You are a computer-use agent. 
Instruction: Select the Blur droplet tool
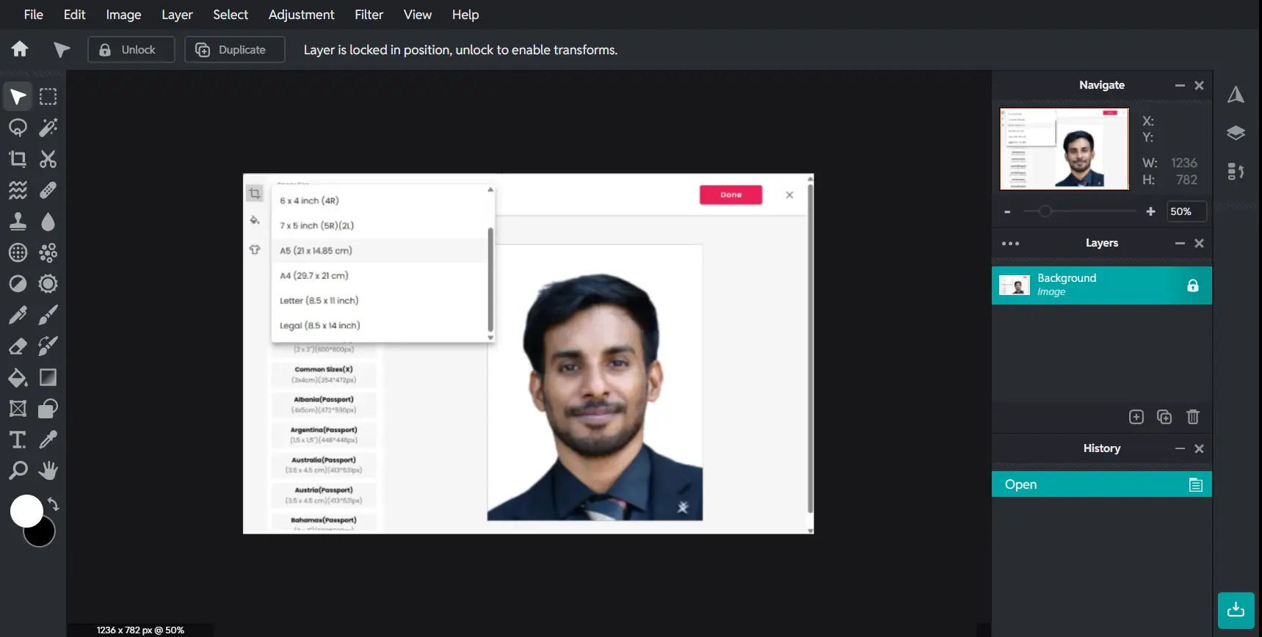point(48,222)
